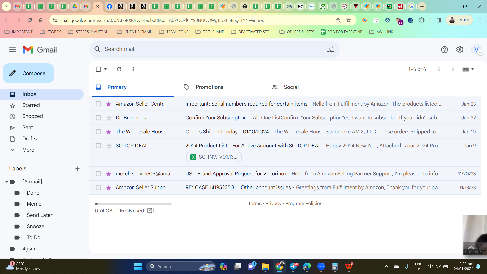
Task: Click the Google account avatar
Action: pos(476,49)
